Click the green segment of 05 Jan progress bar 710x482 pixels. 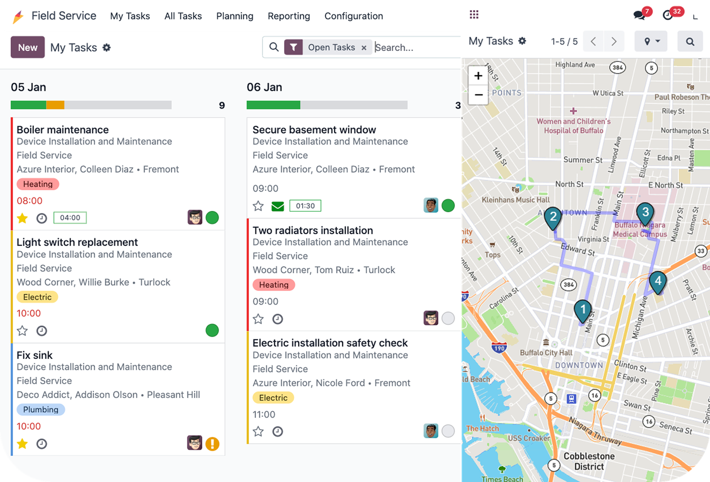click(28, 105)
